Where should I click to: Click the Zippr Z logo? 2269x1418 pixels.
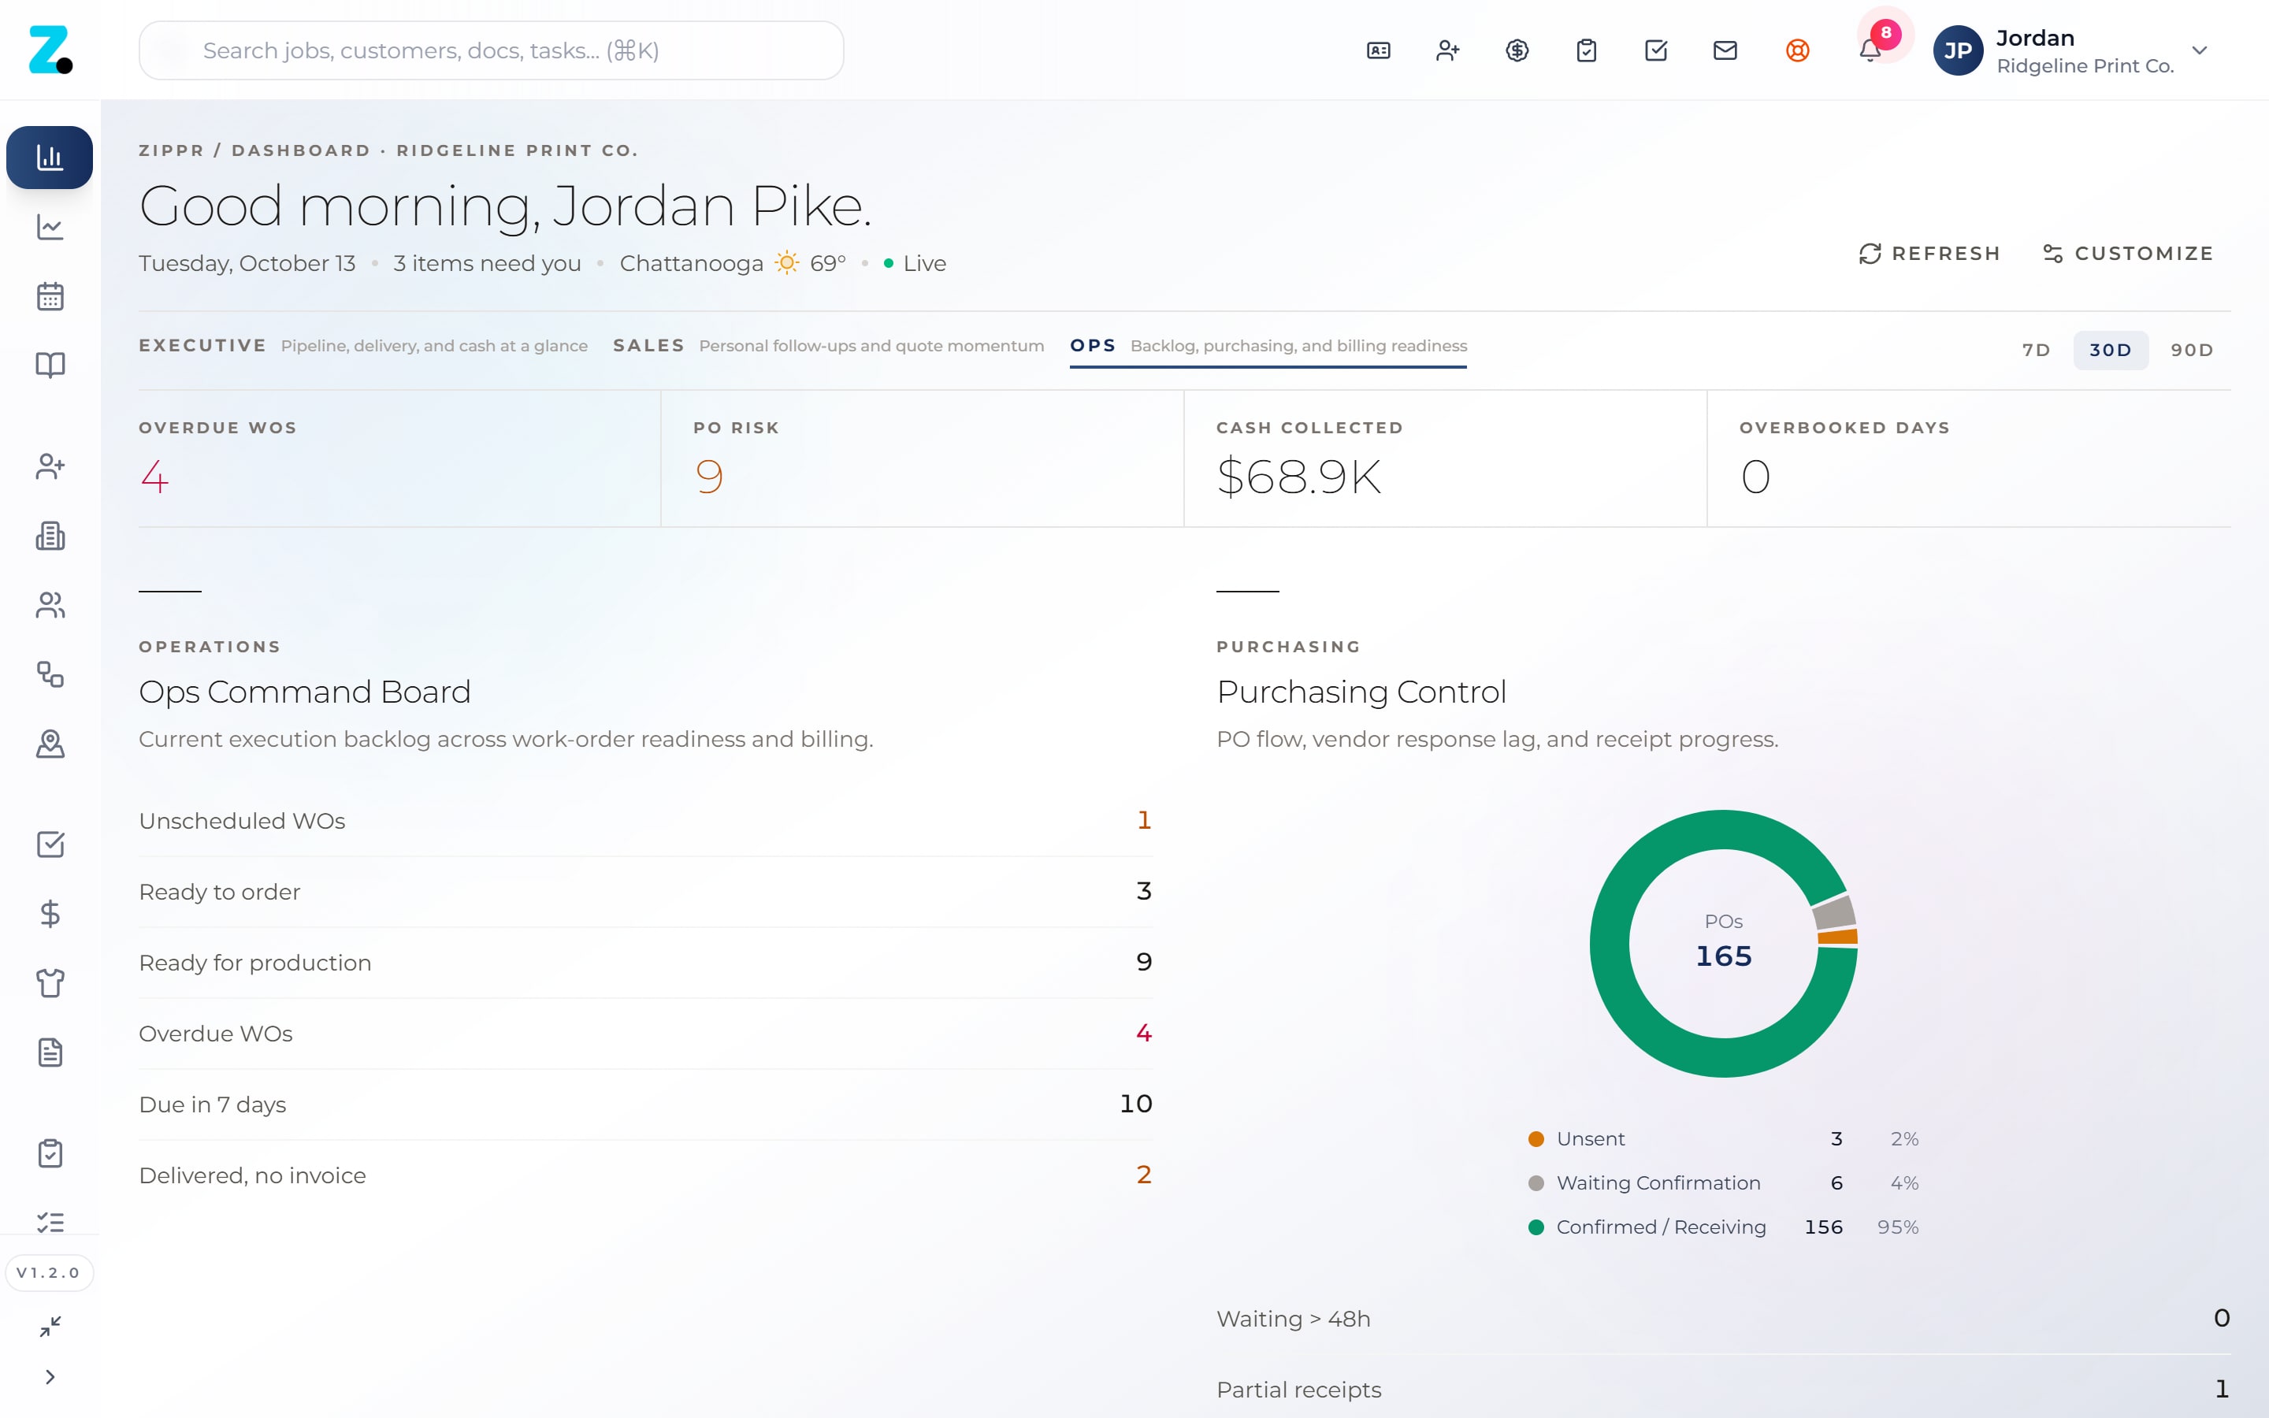(50, 50)
